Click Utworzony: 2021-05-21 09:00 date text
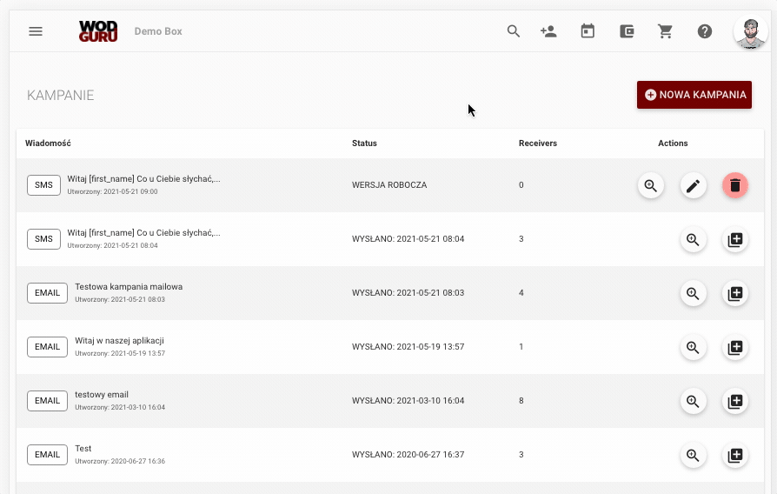The width and height of the screenshot is (777, 494). click(112, 192)
